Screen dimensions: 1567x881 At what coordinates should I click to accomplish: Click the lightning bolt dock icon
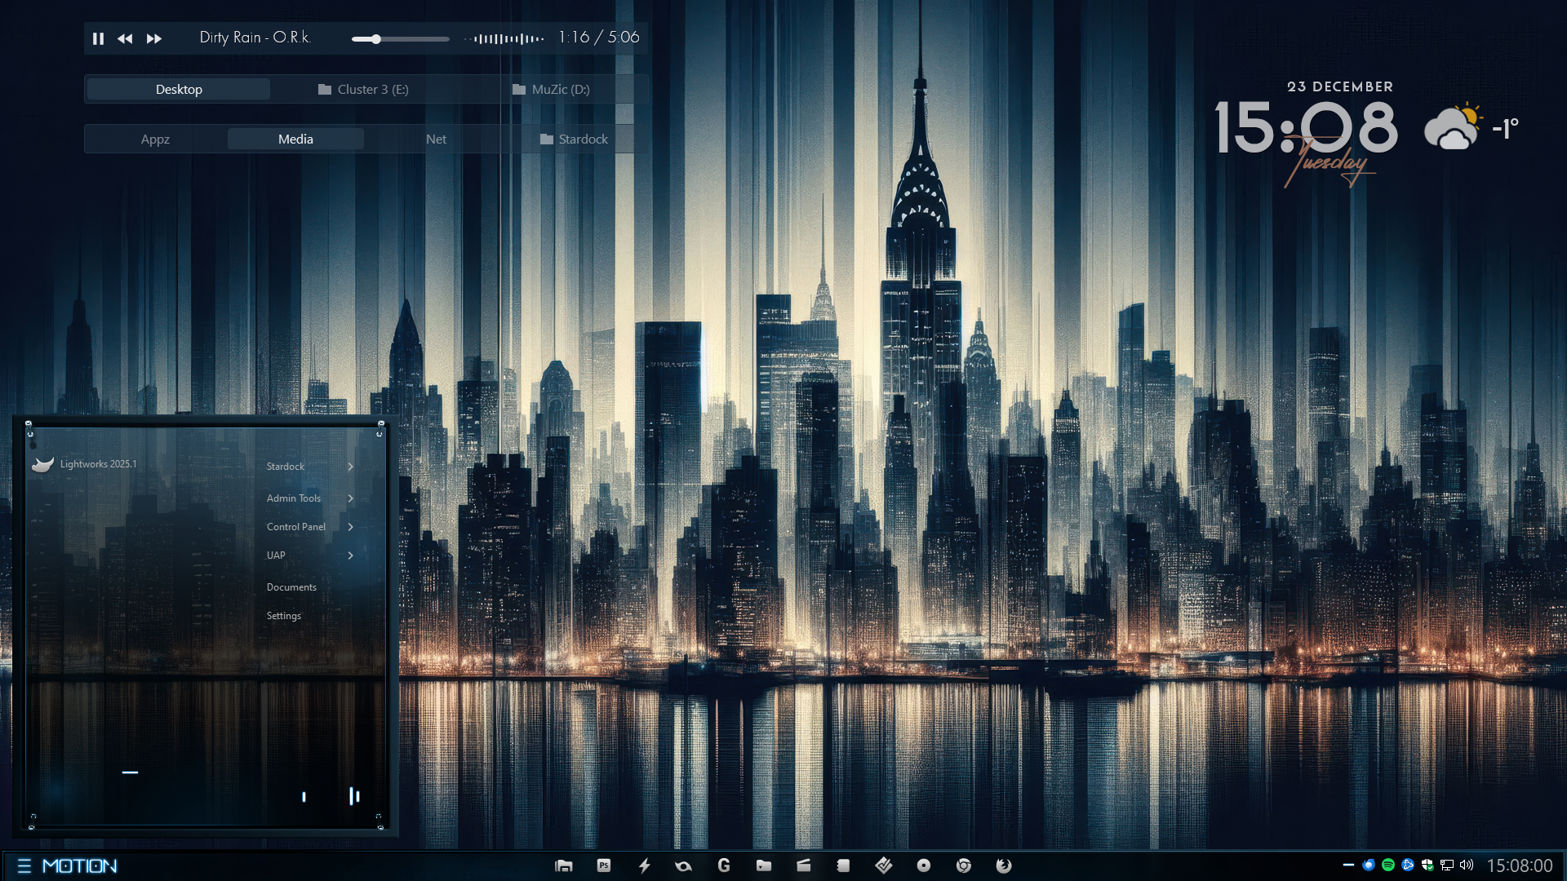[x=644, y=866]
